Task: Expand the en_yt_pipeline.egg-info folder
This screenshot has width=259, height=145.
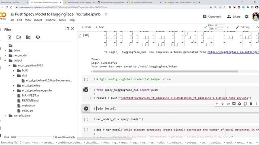Action: (14, 91)
